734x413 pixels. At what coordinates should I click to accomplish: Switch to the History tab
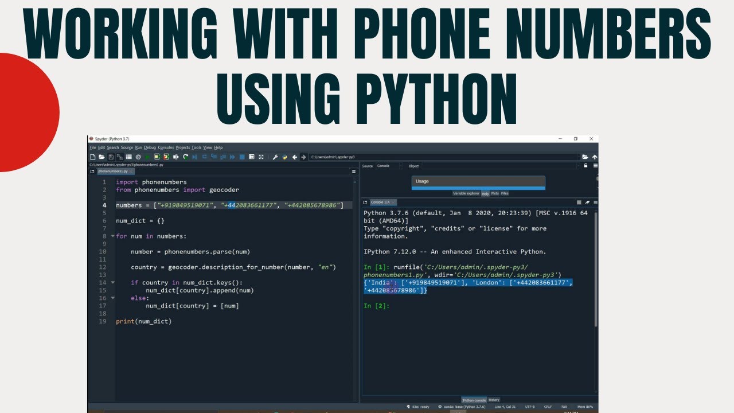(494, 400)
